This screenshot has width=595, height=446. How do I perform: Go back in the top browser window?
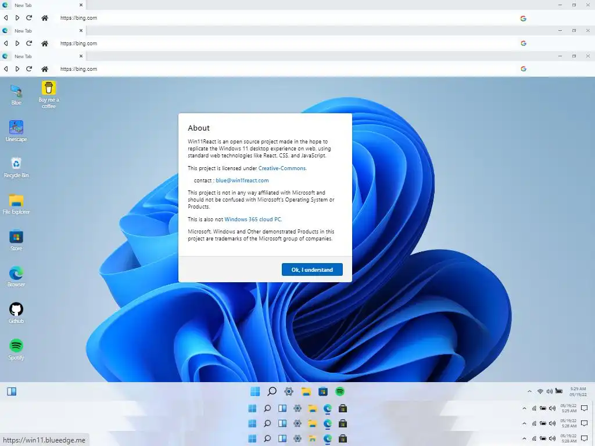[6, 18]
